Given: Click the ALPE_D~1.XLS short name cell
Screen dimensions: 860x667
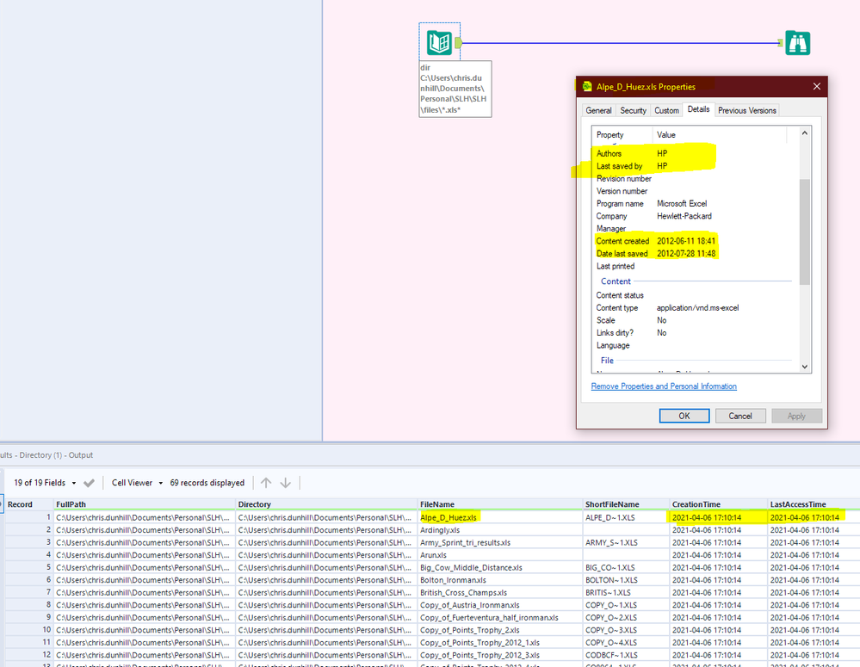Looking at the screenshot, I should tap(627, 517).
